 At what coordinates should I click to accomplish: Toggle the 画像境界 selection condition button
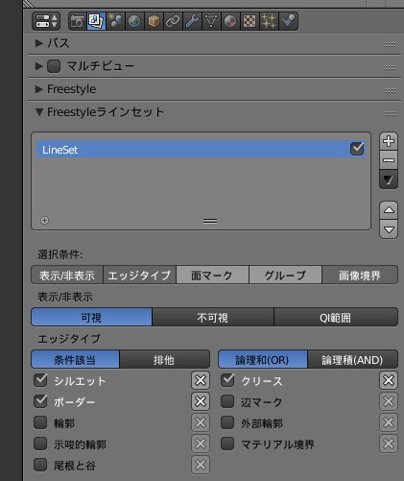[360, 276]
